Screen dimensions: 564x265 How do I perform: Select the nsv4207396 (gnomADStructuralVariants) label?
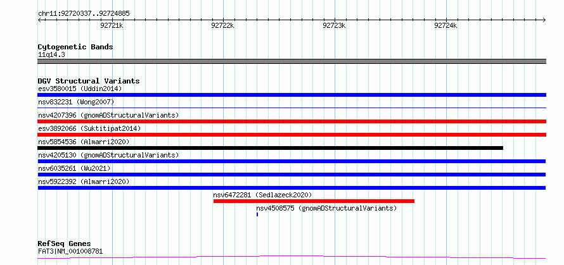pos(108,115)
